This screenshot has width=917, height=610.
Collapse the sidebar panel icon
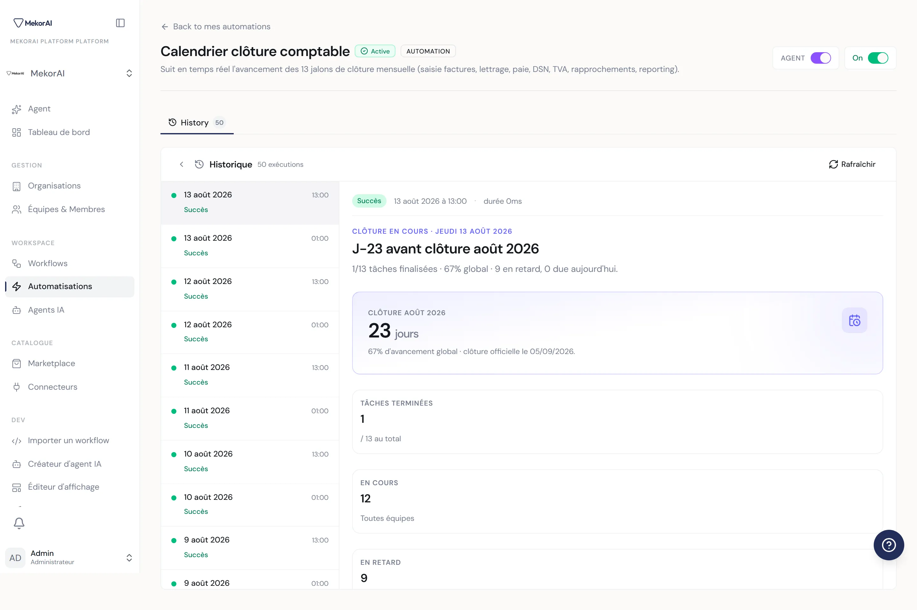[120, 23]
